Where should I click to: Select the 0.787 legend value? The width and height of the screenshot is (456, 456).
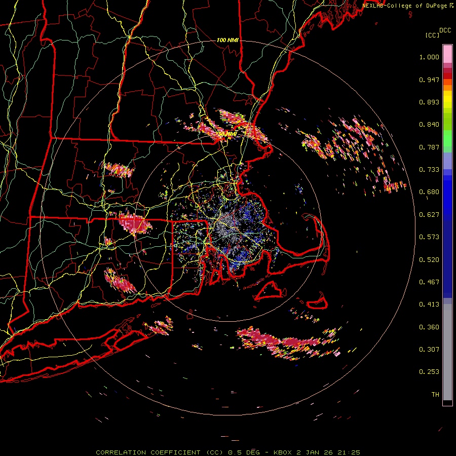point(429,147)
